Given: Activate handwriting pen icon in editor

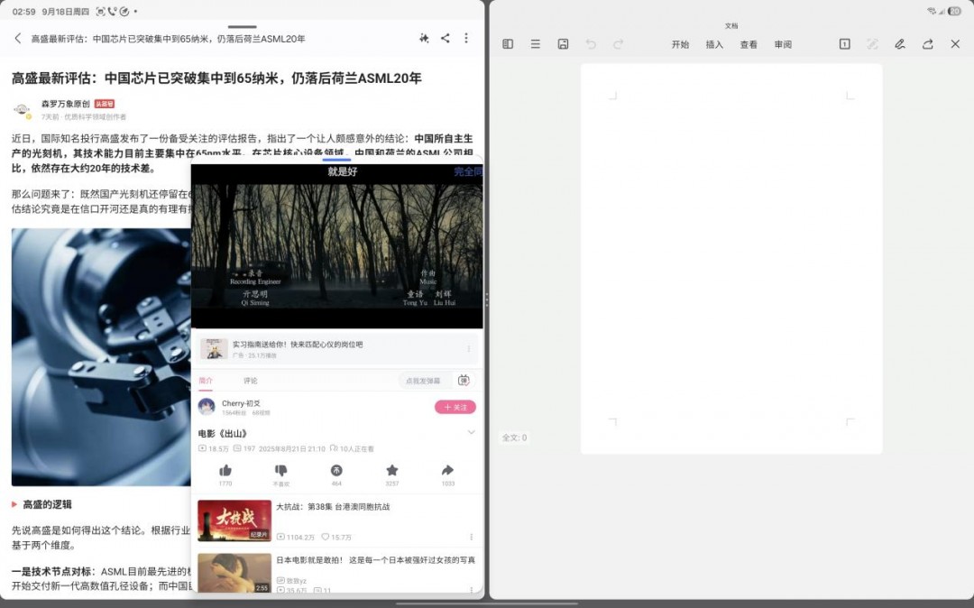Looking at the screenshot, I should 899,44.
